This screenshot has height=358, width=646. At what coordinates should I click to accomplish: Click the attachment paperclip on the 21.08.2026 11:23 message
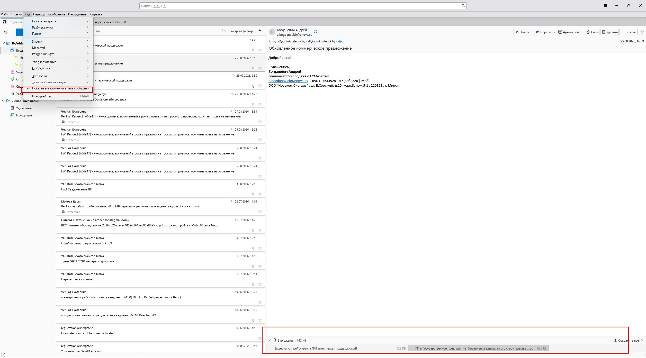[253, 104]
